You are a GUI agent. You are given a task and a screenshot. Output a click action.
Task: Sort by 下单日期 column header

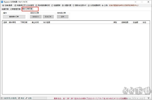pyautogui.click(x=24, y=22)
